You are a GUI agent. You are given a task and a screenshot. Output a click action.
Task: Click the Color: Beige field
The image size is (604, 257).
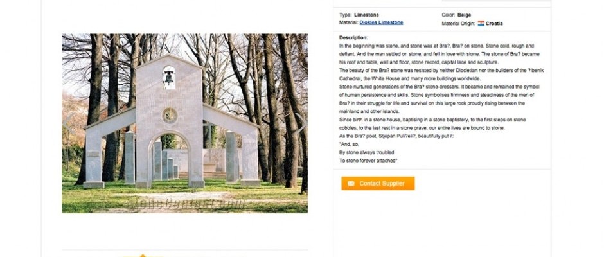coord(457,14)
